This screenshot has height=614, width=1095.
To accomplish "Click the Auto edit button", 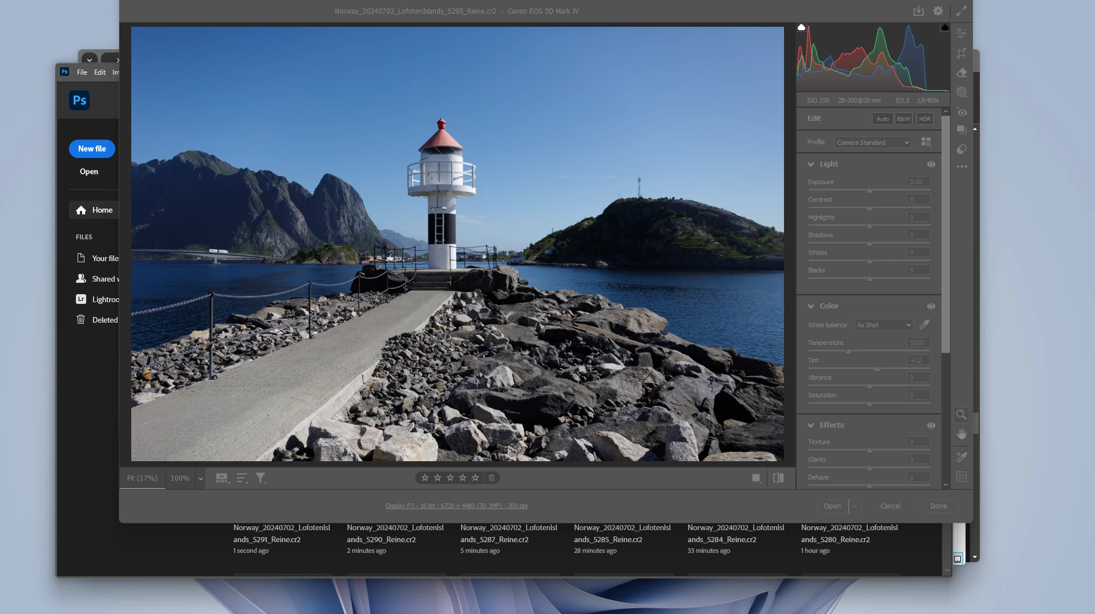I will pyautogui.click(x=882, y=119).
